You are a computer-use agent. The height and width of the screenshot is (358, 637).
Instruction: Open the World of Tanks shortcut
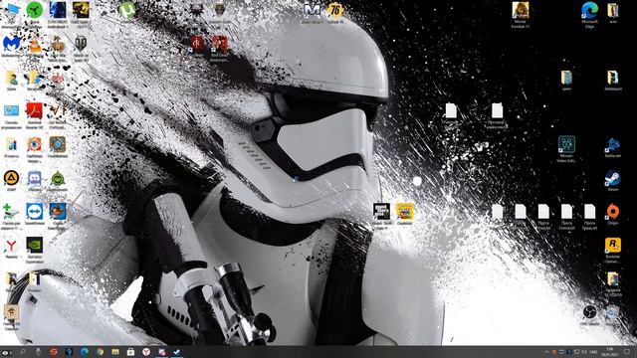(81, 44)
